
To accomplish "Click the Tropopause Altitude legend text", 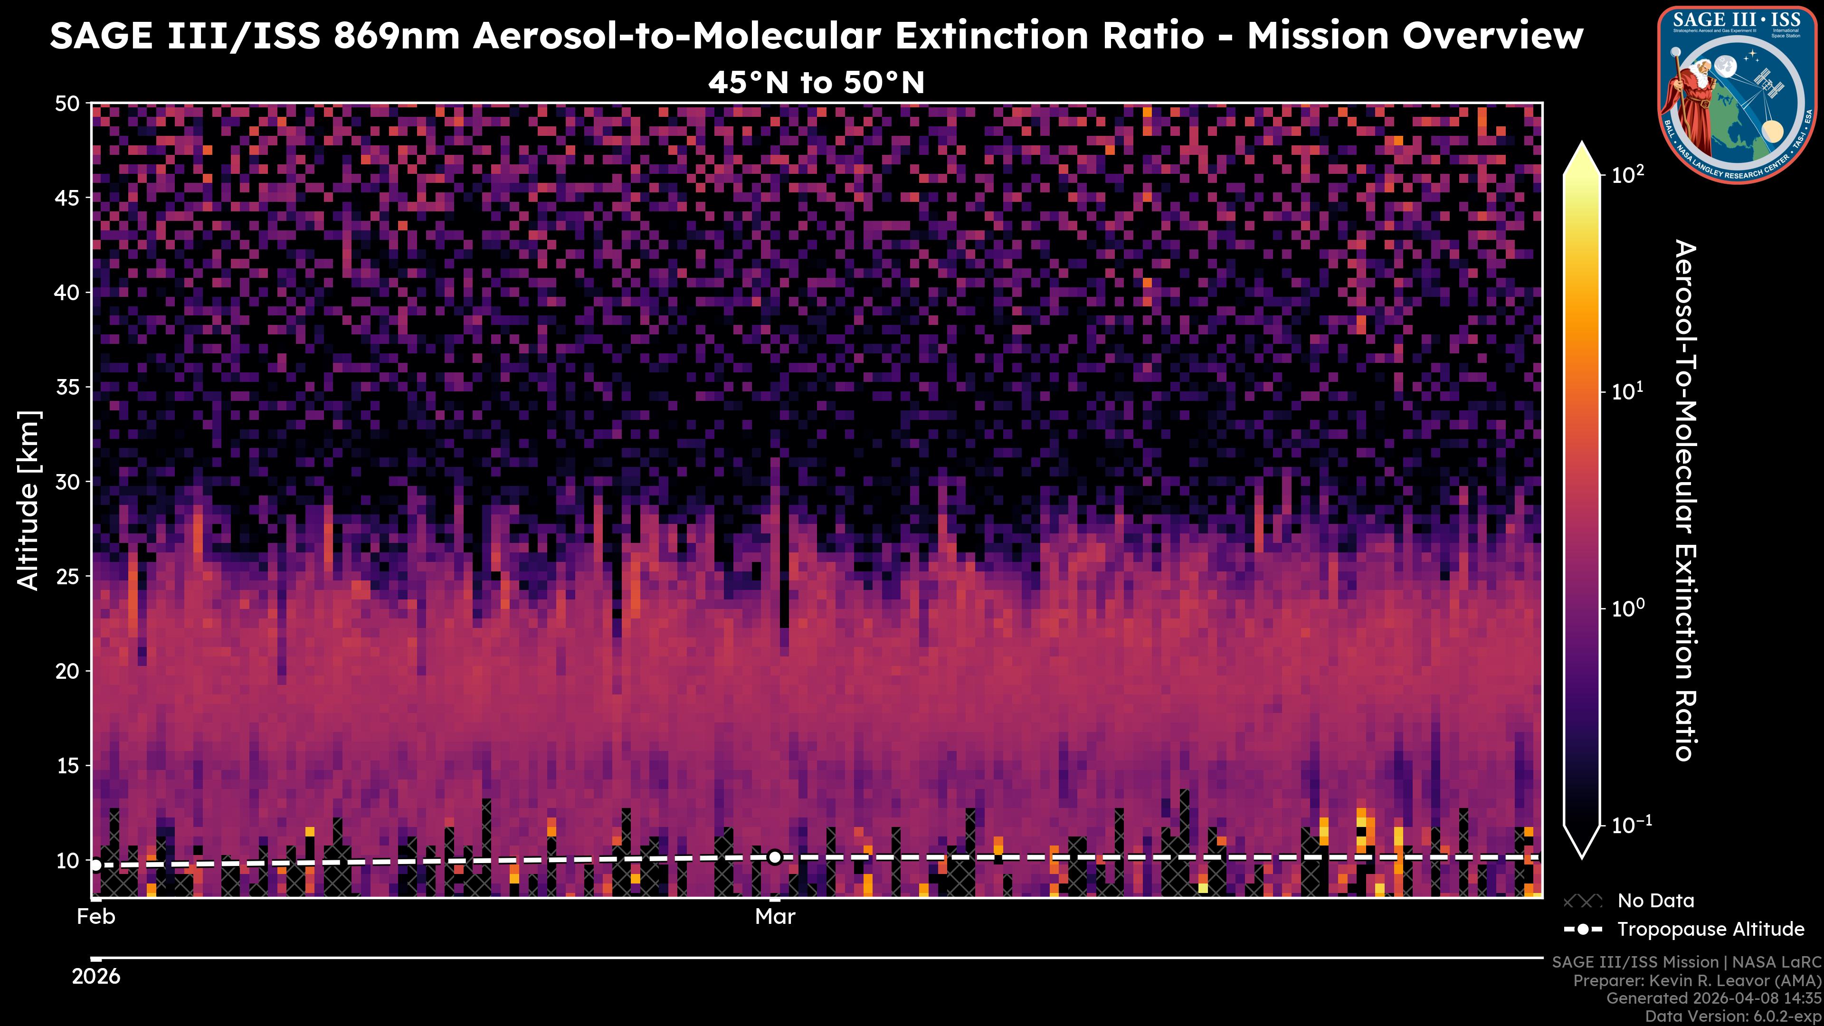I will (1710, 929).
